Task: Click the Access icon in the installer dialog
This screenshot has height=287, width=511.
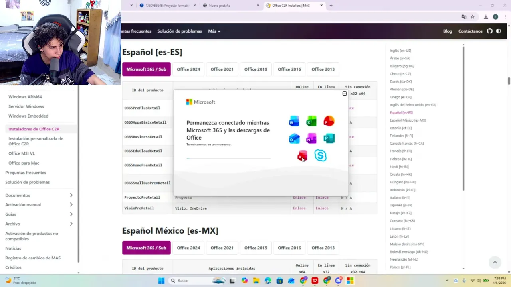Action: [x=302, y=155]
